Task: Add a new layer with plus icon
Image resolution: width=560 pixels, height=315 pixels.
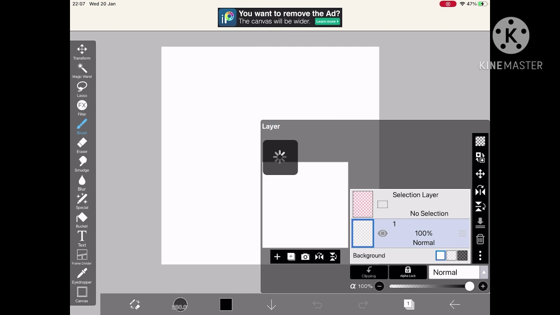Action: point(277,257)
